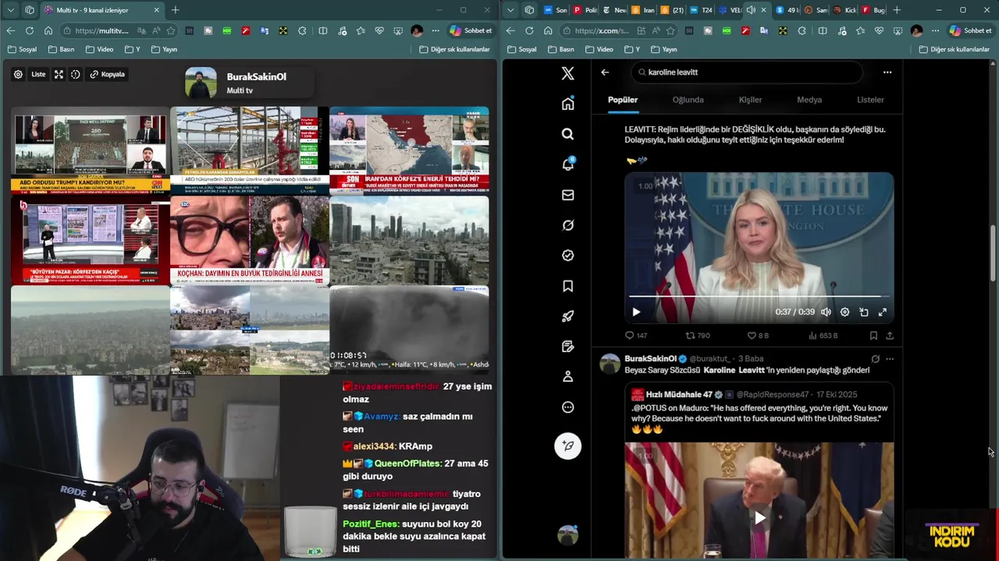Open Multi tv settings gear
Screen dimensions: 999x561
18,74
